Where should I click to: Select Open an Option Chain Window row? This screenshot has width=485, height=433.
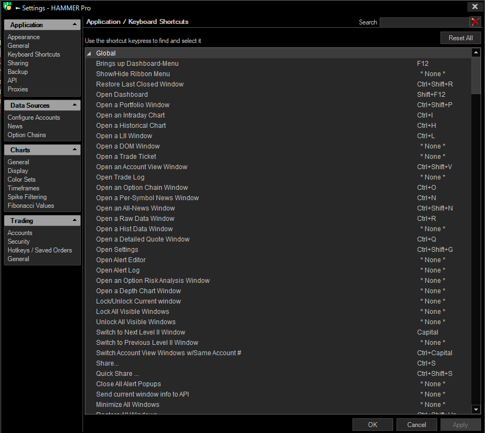coord(279,187)
